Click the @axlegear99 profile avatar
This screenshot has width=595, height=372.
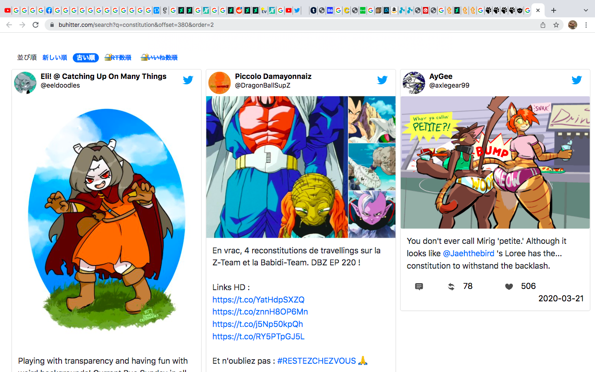[x=414, y=83]
